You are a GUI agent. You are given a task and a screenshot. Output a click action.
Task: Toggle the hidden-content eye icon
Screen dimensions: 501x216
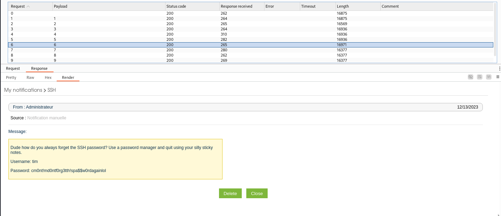tap(471, 77)
